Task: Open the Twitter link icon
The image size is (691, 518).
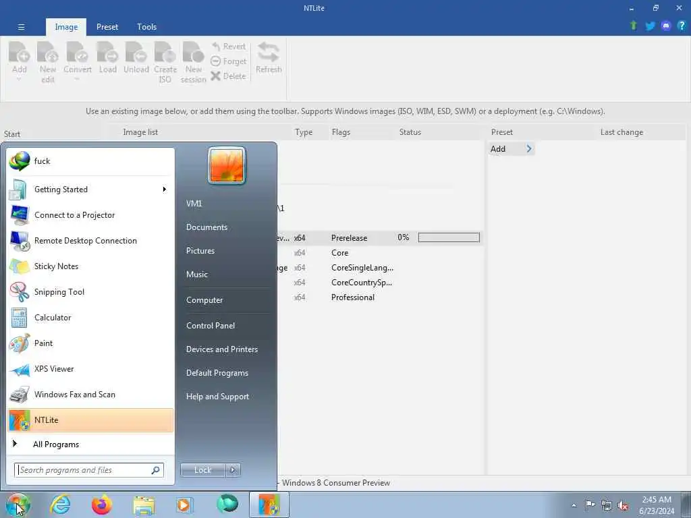Action: tap(650, 26)
